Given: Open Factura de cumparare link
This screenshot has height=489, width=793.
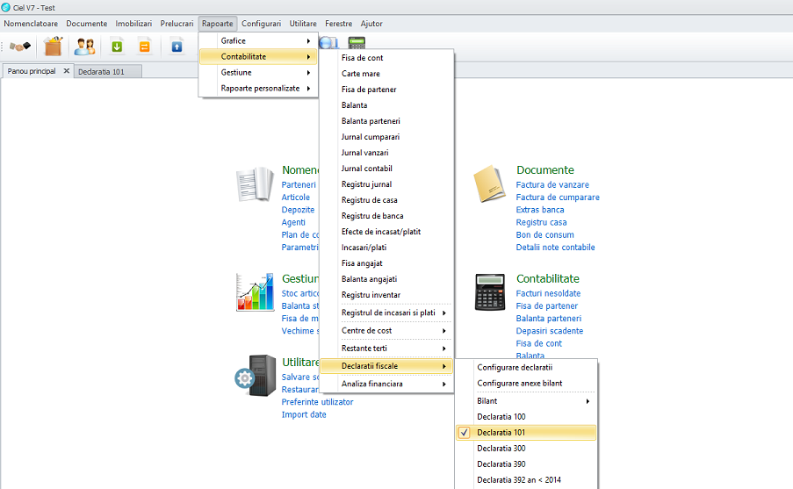Looking at the screenshot, I should pos(558,198).
